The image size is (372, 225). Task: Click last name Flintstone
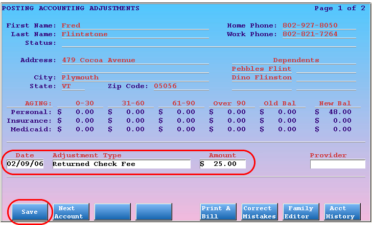coord(85,34)
